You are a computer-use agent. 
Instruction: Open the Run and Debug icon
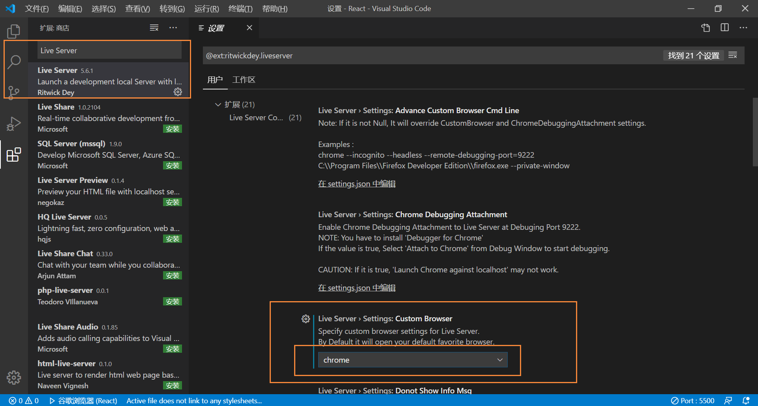(14, 123)
